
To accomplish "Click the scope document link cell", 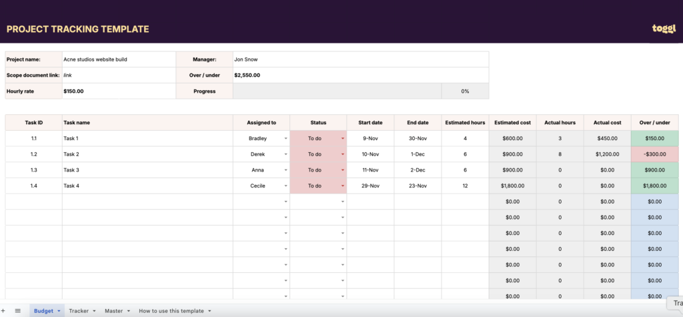I will click(119, 75).
